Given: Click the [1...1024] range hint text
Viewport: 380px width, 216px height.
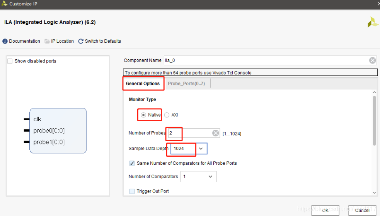Looking at the screenshot, I should [232, 134].
